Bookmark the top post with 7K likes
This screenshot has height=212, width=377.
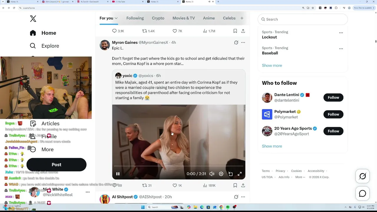(235, 31)
